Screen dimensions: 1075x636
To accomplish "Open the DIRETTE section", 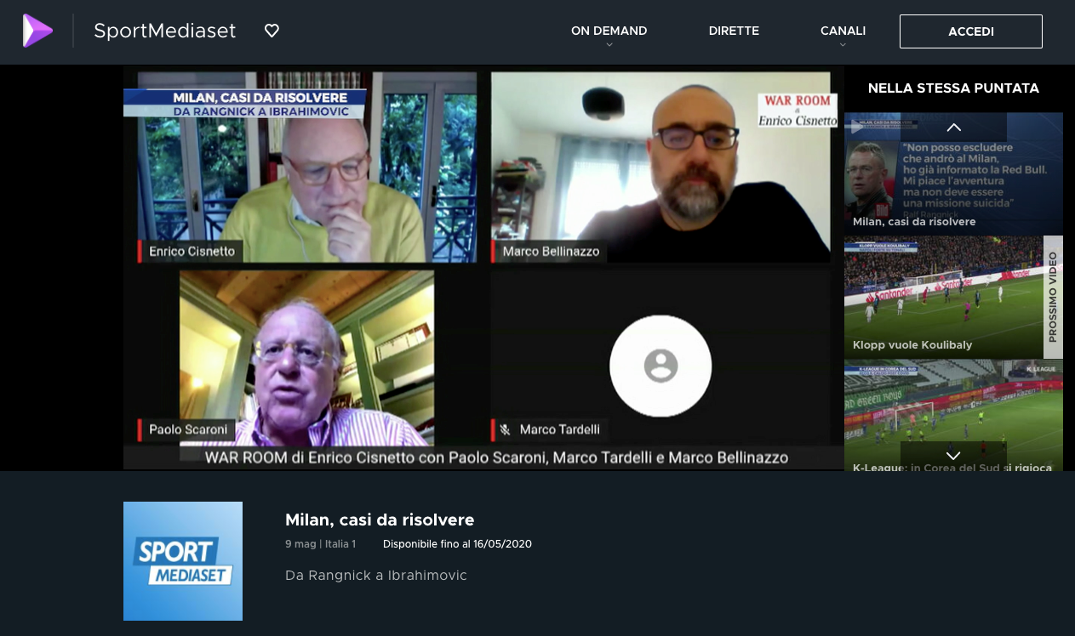I will 734,31.
